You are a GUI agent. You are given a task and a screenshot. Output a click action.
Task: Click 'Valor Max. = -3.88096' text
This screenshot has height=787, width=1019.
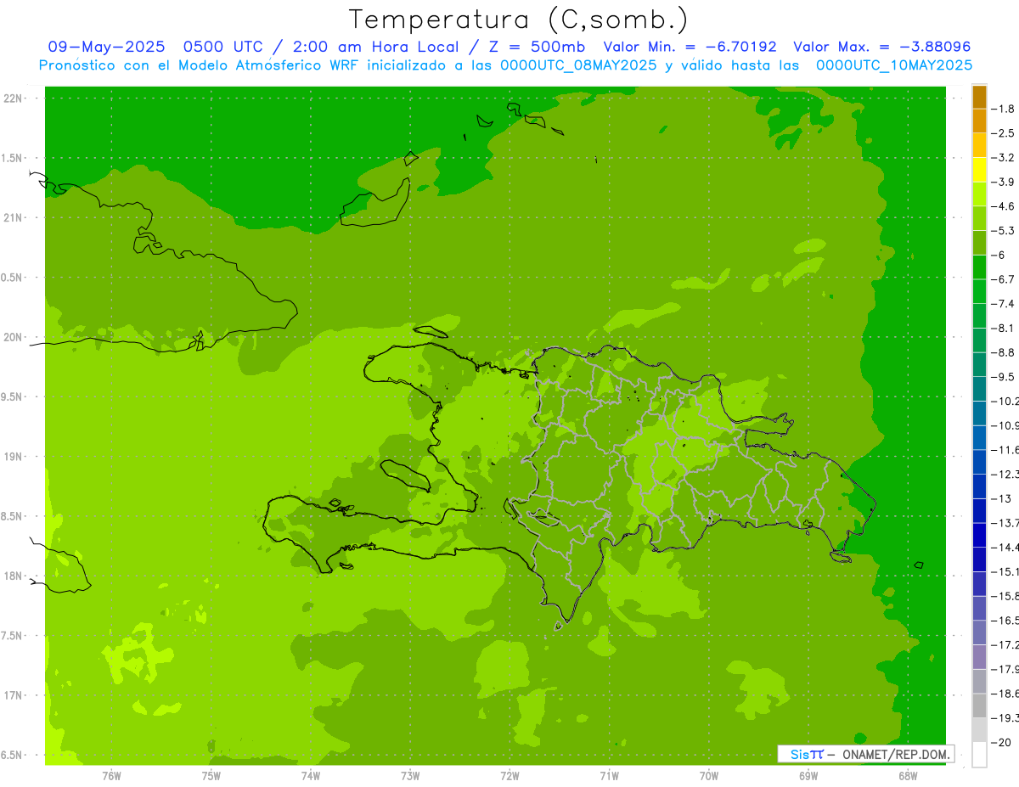881,47
